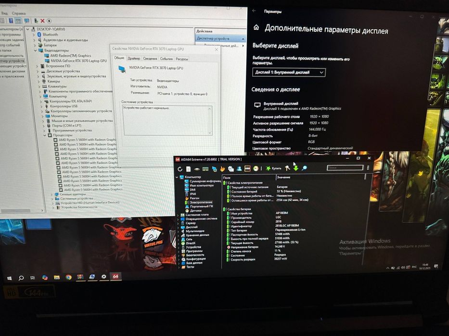This screenshot has height=336, width=449.
Task: Click the AIDA64 flame stability test icon
Action: point(222,169)
